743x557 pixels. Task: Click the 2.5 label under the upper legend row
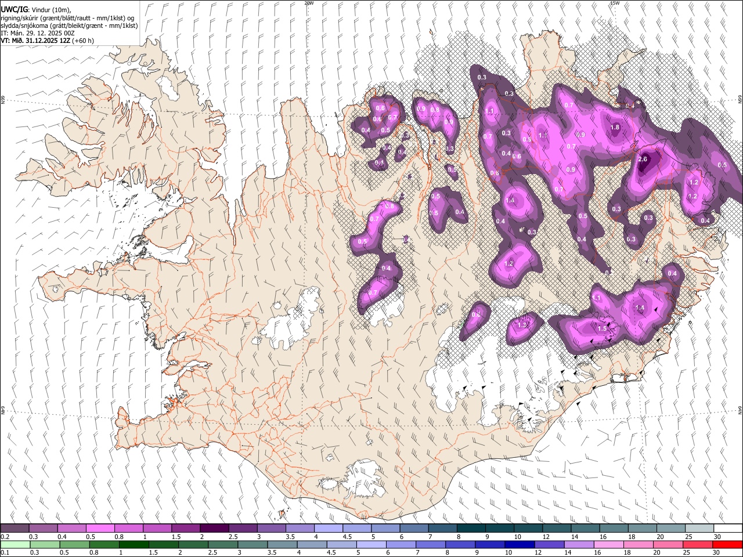[233, 537]
